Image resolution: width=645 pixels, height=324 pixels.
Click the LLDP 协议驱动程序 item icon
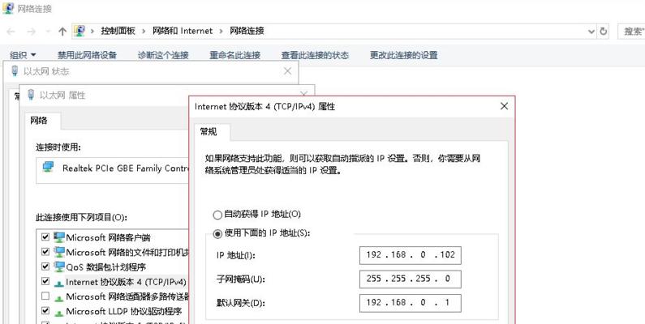tap(59, 312)
